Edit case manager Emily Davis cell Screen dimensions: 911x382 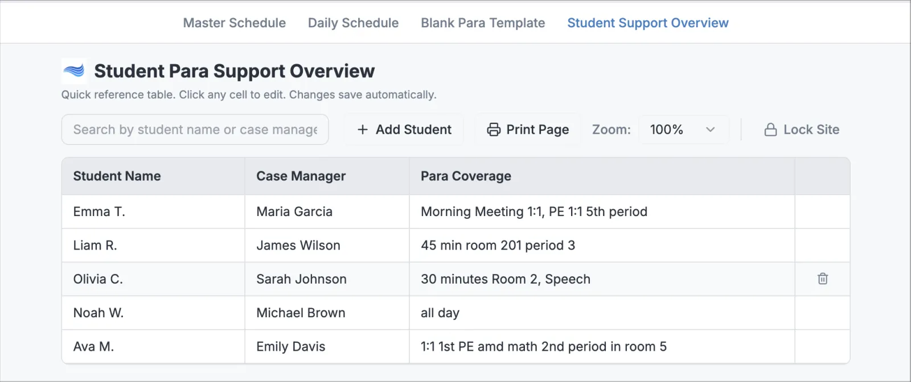(x=327, y=346)
